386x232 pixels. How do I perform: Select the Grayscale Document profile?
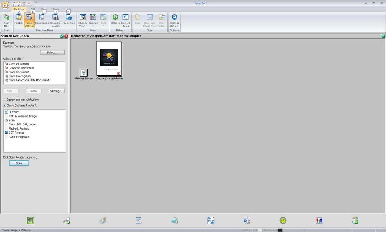pos(21,68)
